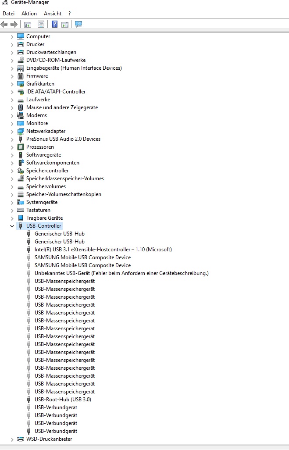Click the Mäuse und andere Zeigegeräte mouse icon
Image resolution: width=289 pixels, height=450 pixels.
21,107
